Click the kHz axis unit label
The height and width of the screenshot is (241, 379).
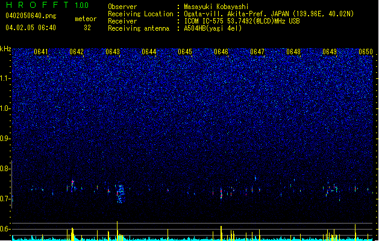[5, 49]
